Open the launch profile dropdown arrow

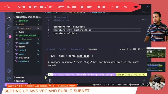click(130, 49)
